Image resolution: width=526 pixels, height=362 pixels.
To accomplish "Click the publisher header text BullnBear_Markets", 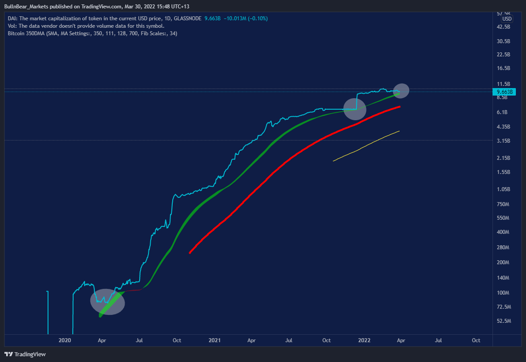I will click(x=26, y=6).
